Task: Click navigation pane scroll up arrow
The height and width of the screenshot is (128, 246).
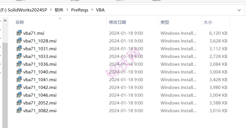Action: pos(5,21)
